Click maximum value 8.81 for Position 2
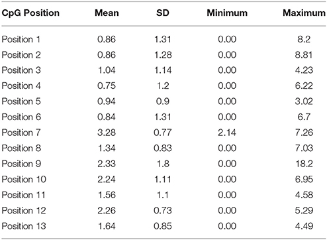The height and width of the screenshot is (240, 327). pyautogui.click(x=304, y=55)
